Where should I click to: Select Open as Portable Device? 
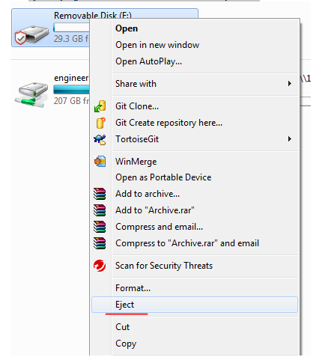coord(163,177)
